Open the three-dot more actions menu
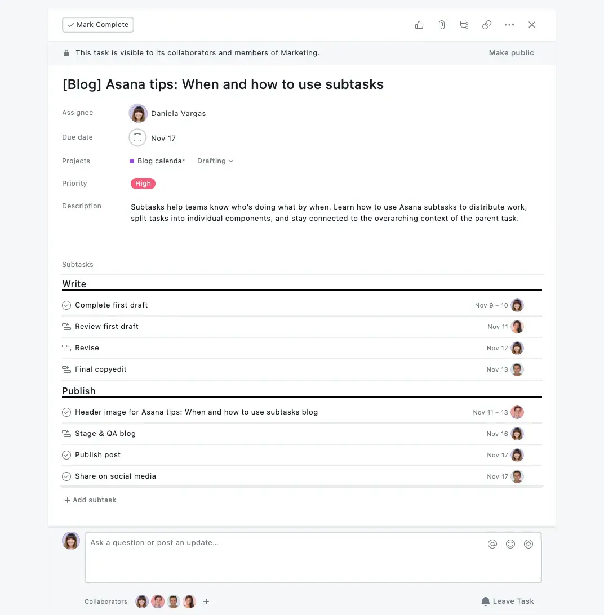 point(509,25)
